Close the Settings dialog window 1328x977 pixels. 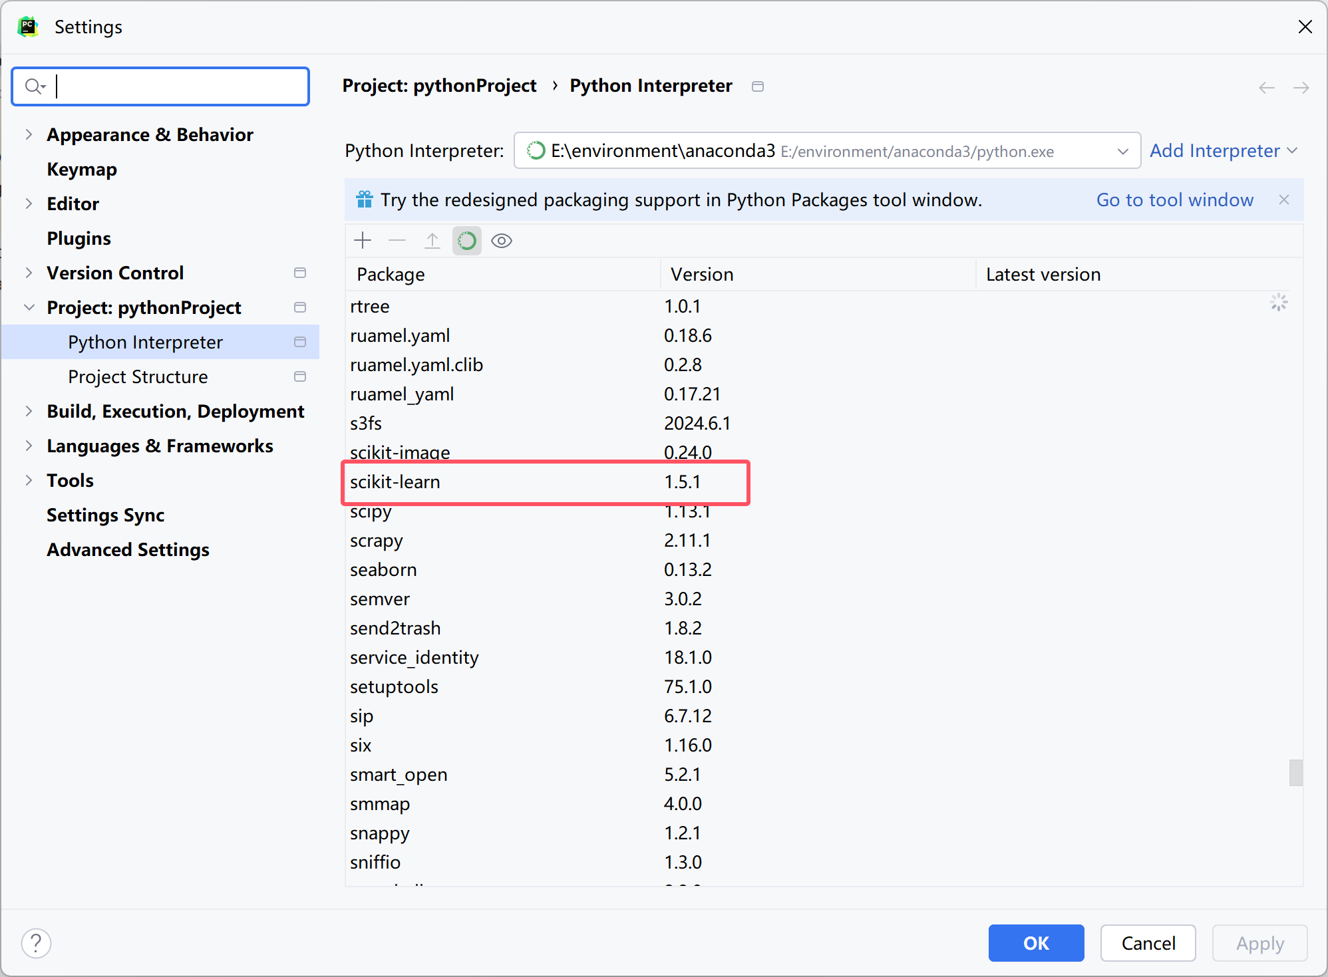[1305, 27]
